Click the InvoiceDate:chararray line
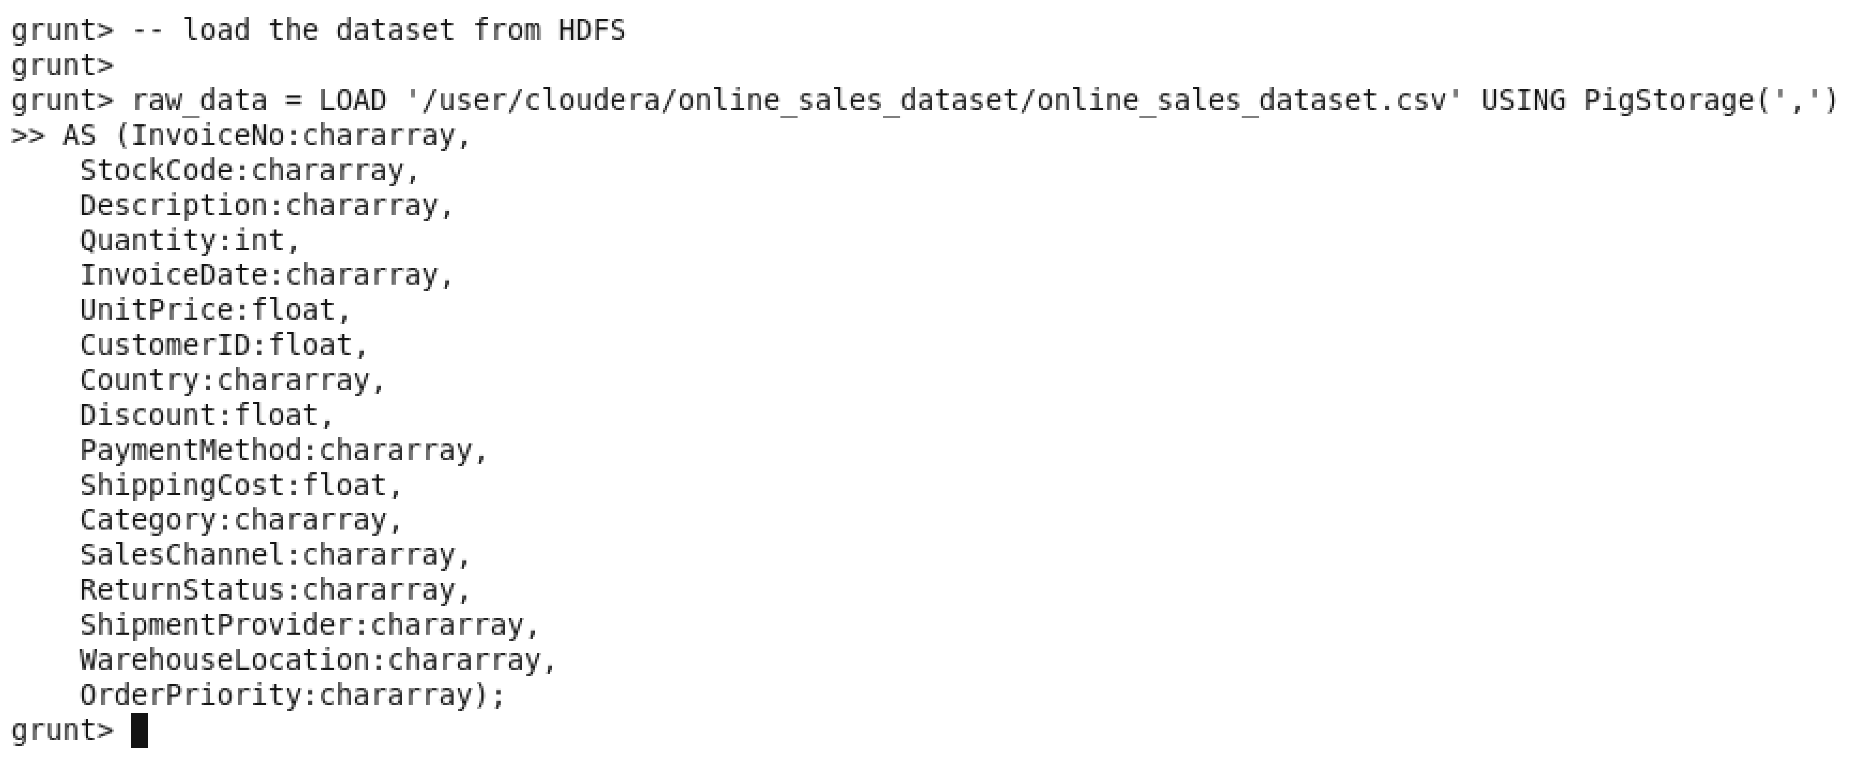Screen dimensions: 1850x763 click(266, 275)
